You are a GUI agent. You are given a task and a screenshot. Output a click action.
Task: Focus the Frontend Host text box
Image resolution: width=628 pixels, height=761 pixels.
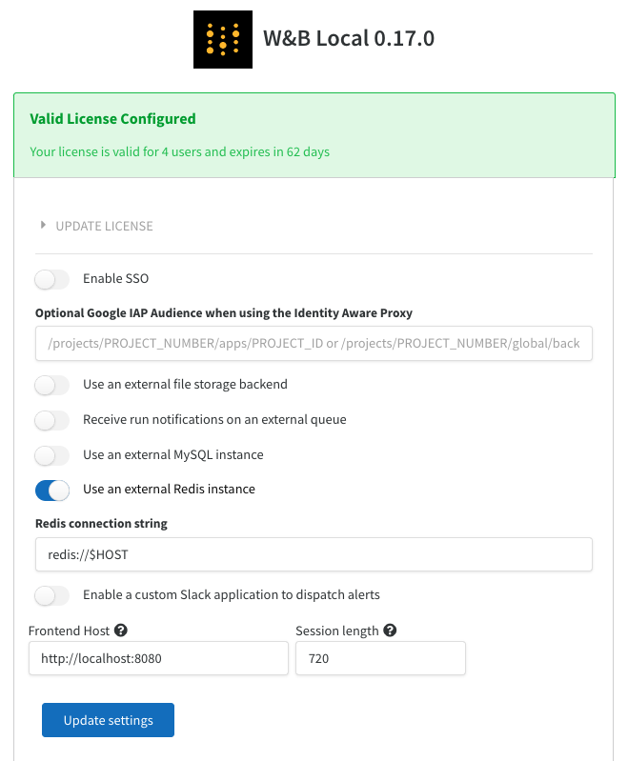coord(158,658)
